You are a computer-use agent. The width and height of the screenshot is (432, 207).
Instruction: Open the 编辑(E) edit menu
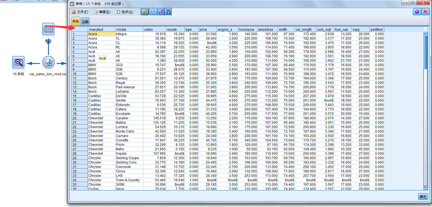[x=102, y=12]
